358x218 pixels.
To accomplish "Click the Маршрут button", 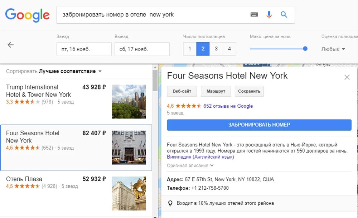I will point(216,91).
